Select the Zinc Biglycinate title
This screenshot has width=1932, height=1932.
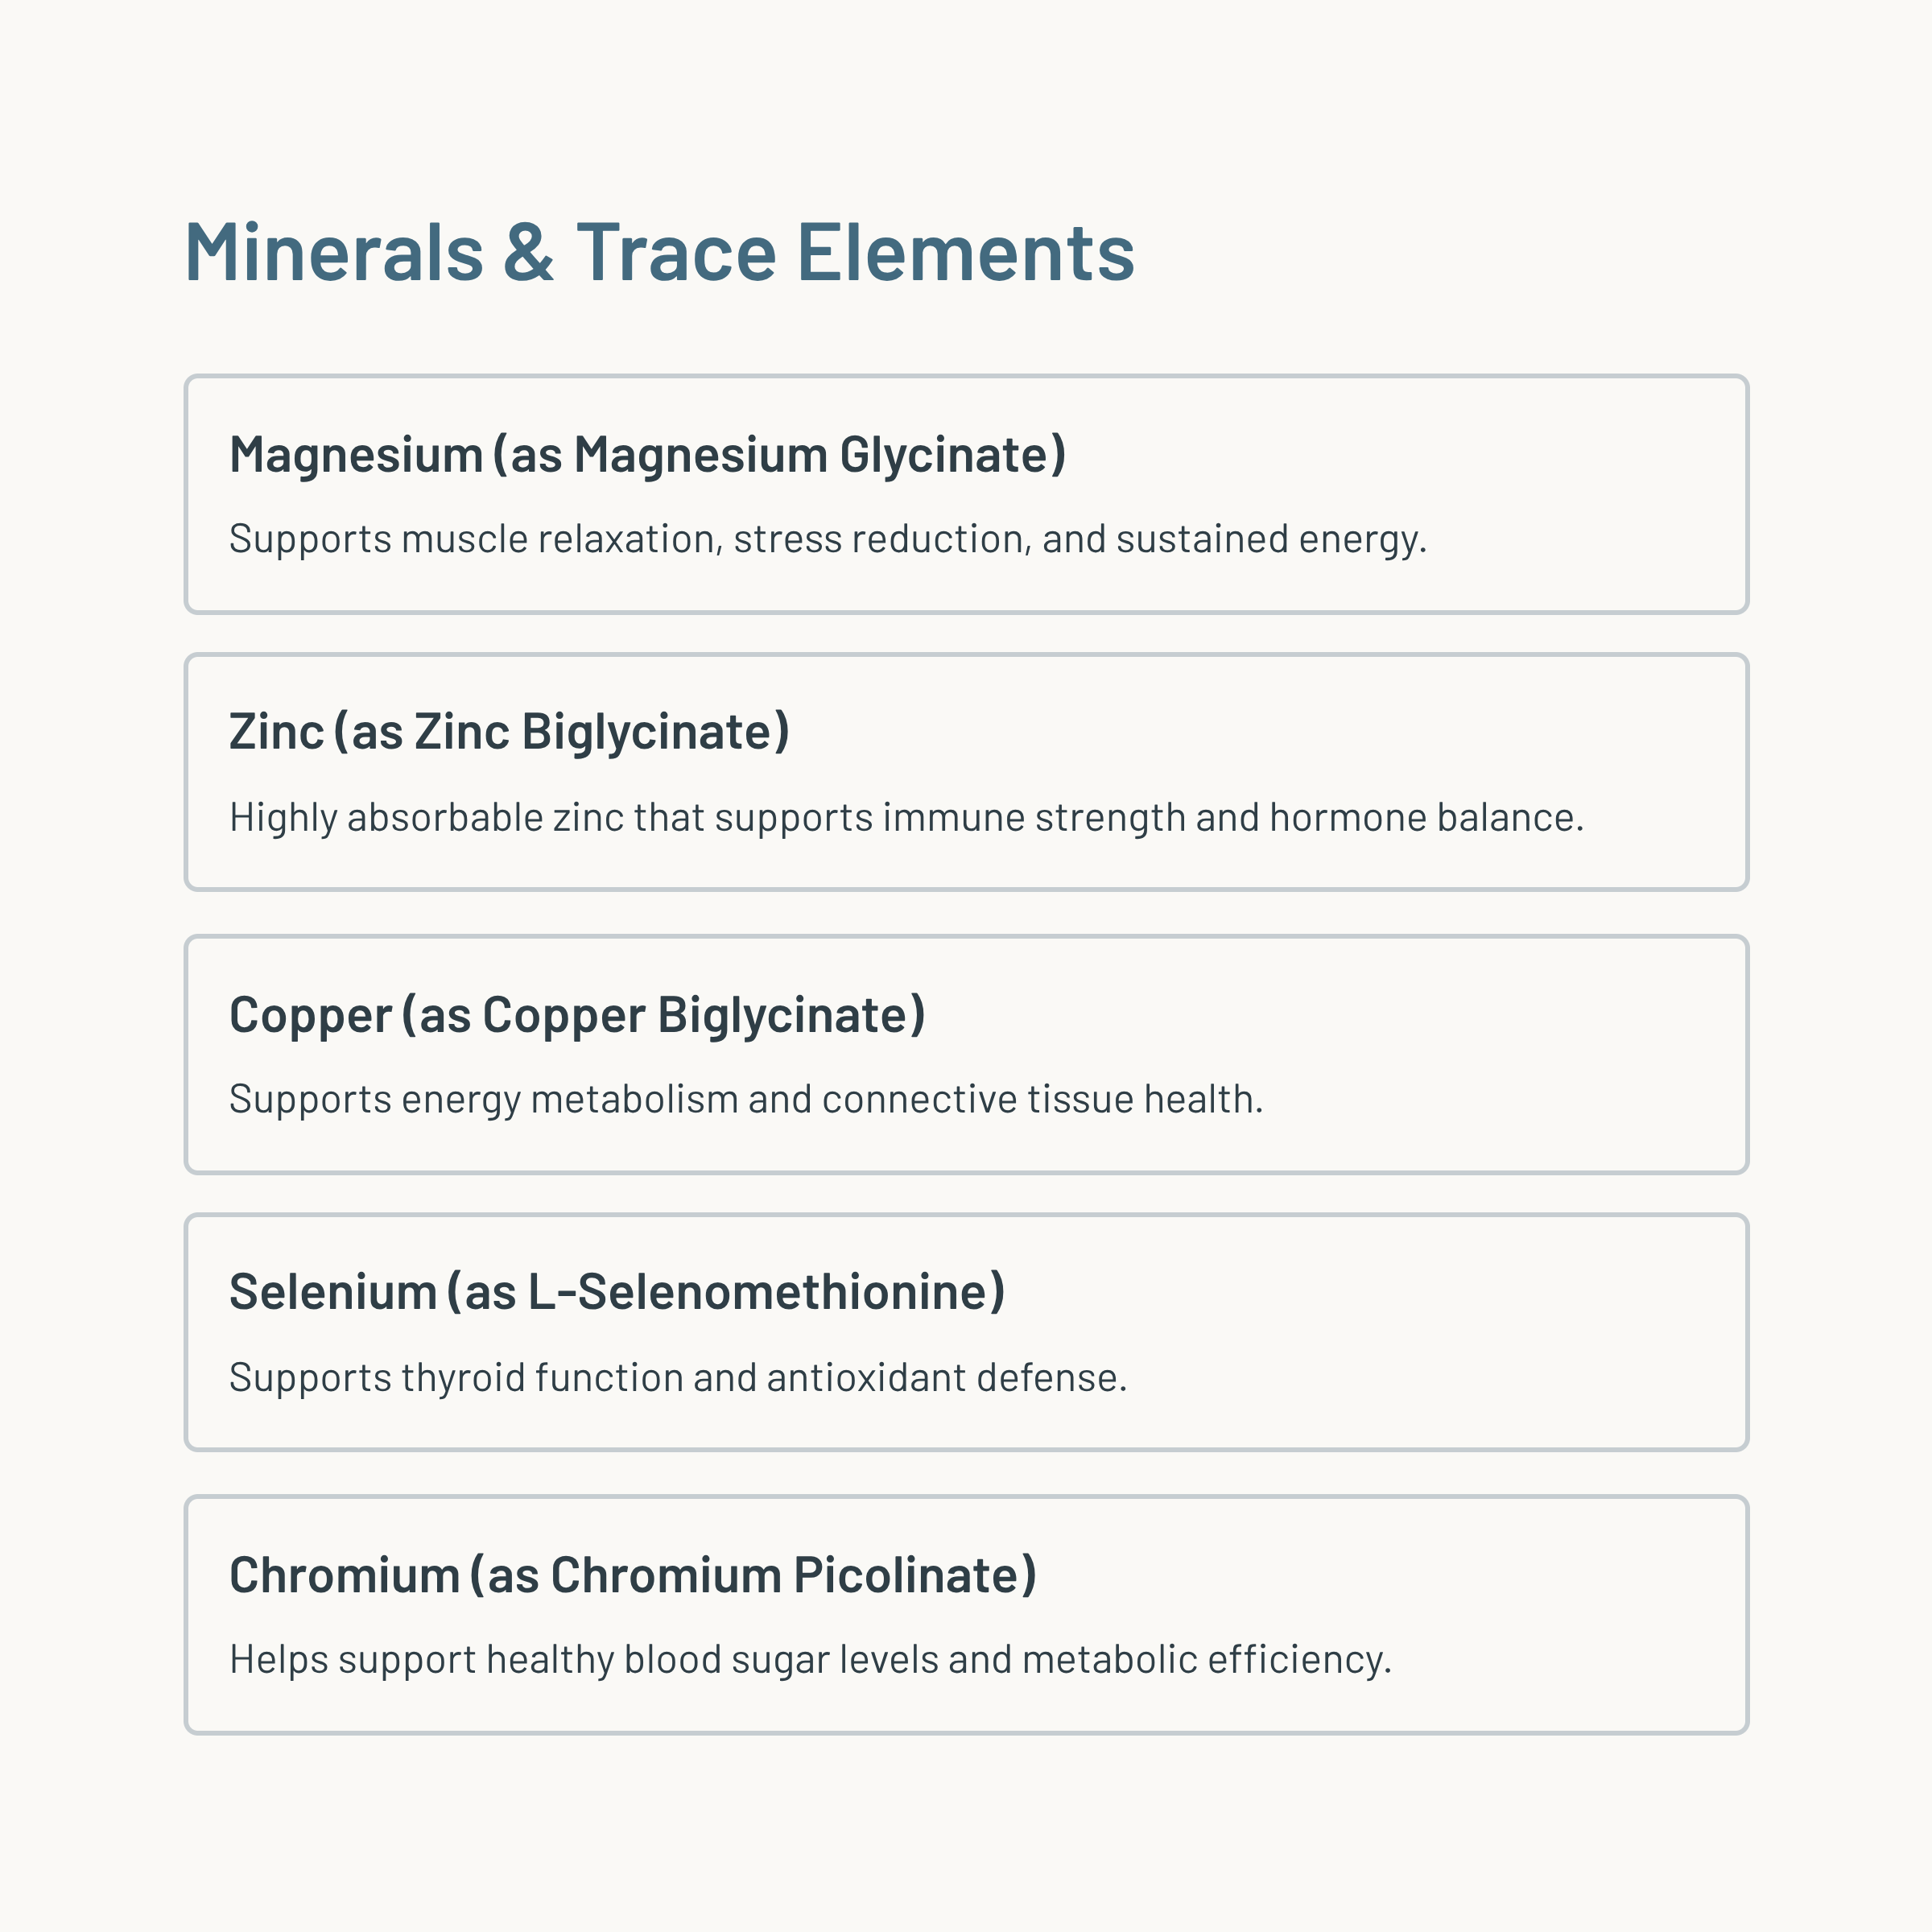coord(510,732)
